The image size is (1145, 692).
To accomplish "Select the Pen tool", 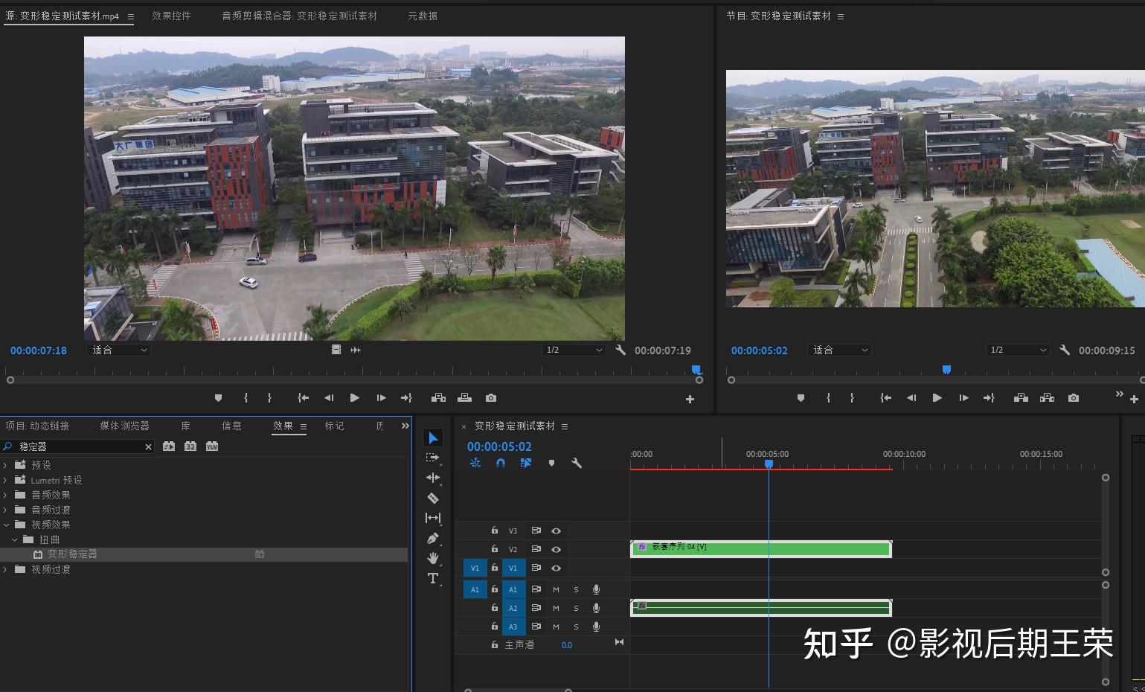I will (433, 538).
